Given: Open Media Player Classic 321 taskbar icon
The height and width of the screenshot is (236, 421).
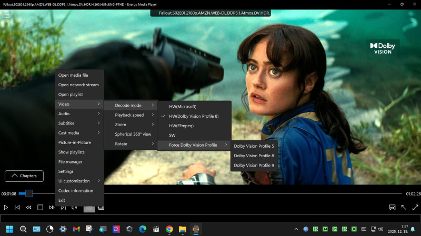Looking at the screenshot, I should pos(156,229).
